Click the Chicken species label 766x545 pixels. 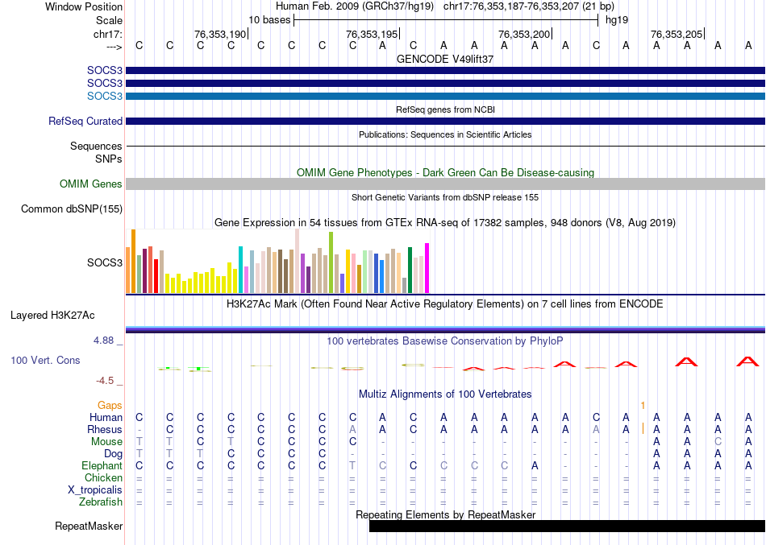[x=103, y=477]
